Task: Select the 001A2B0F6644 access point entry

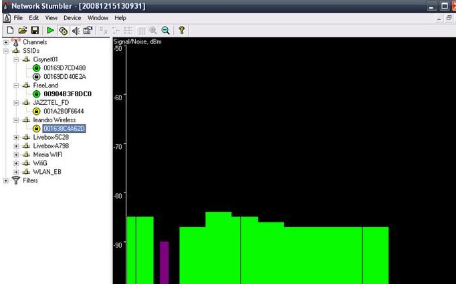Action: [x=64, y=112]
